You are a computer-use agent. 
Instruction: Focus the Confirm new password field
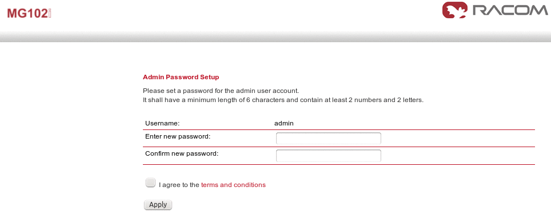(x=329, y=156)
